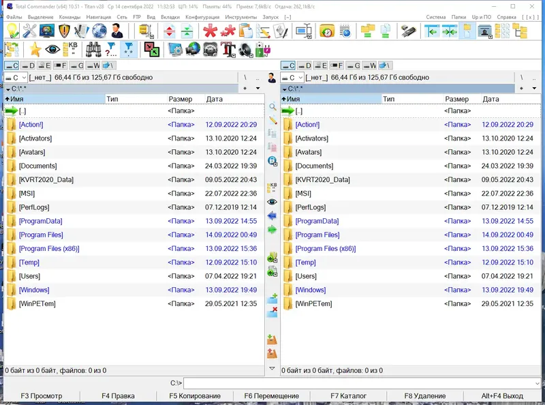This screenshot has height=405, width=545.
Task: Open right panel directory history down arrow
Action: click(534, 89)
